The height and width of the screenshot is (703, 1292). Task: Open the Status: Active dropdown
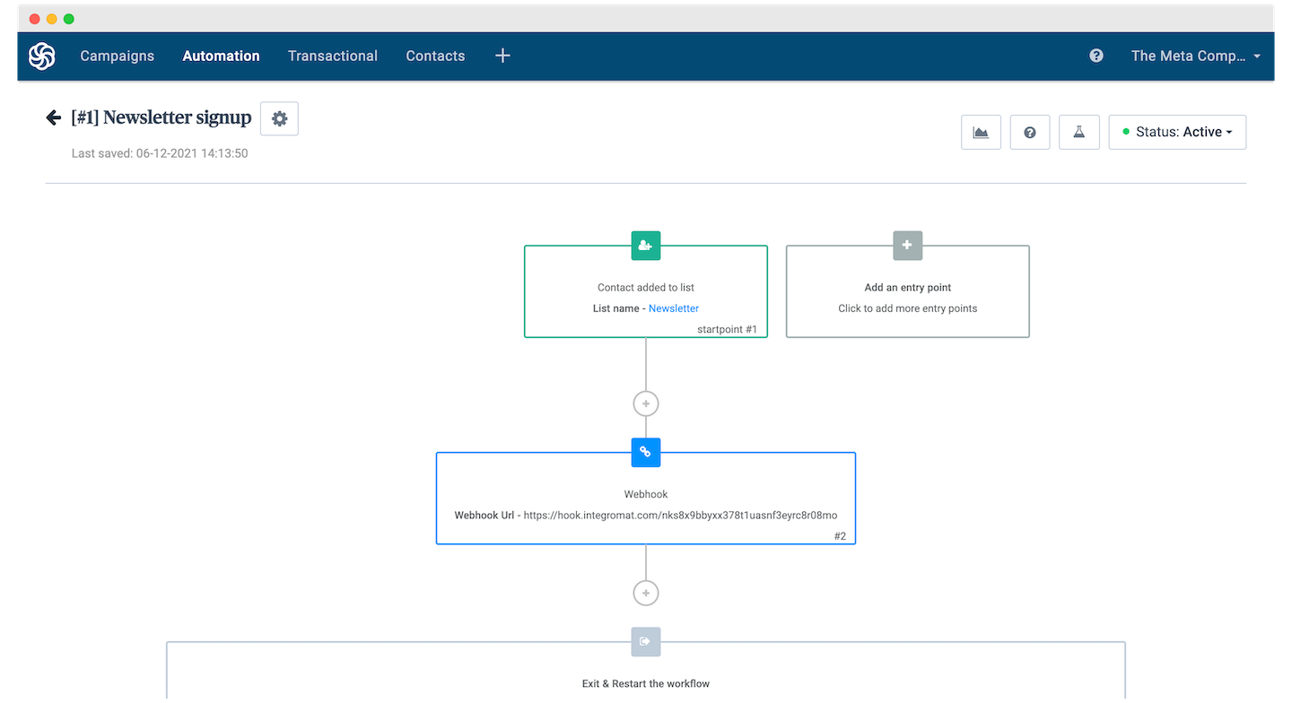(1177, 132)
